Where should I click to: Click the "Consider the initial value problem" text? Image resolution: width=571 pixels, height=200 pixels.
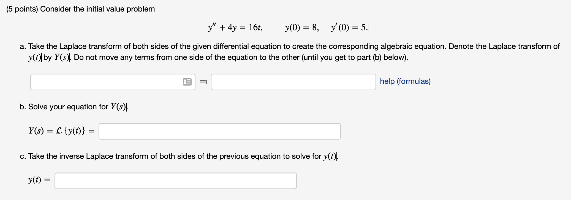[97, 9]
